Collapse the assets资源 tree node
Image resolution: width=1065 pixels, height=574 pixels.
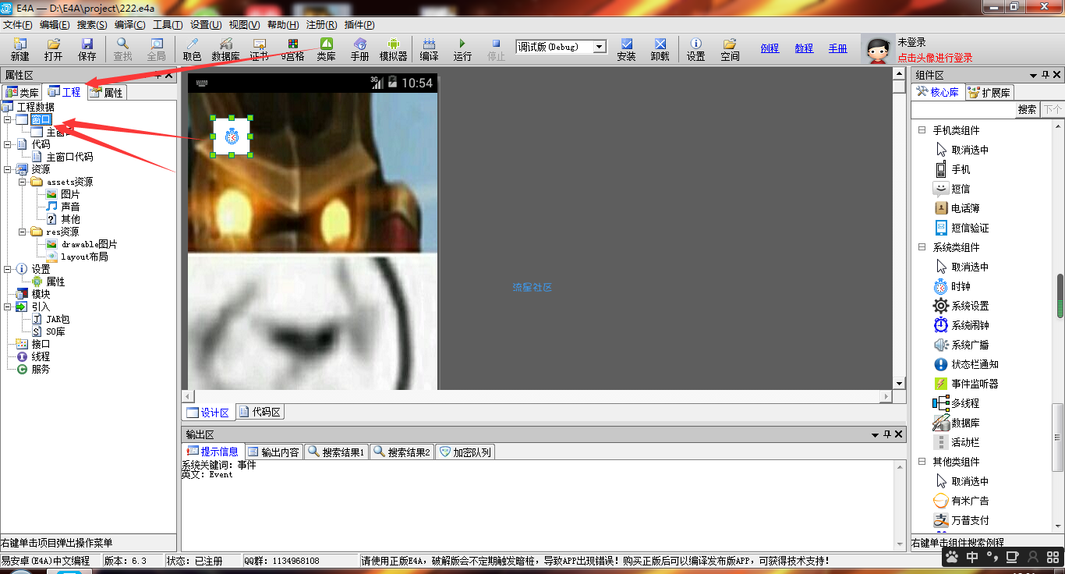pyautogui.click(x=22, y=182)
